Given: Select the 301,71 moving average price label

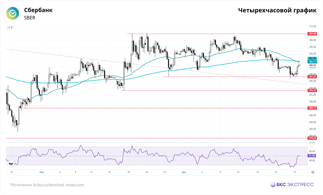Looking at the screenshot, I should [x=312, y=62].
